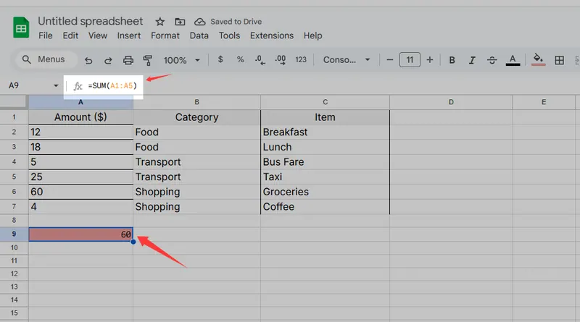Increase font size with plus button
The width and height of the screenshot is (580, 322).
pos(430,60)
